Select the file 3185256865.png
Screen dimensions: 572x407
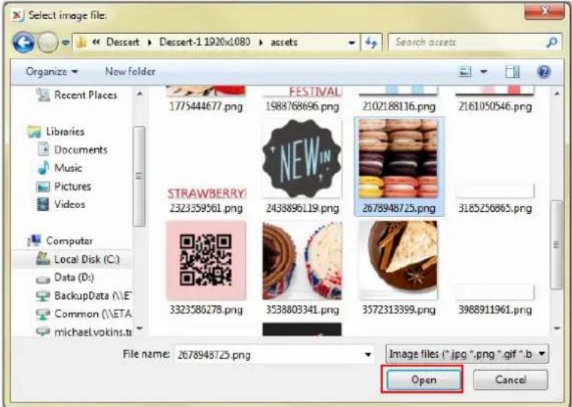coord(495,199)
